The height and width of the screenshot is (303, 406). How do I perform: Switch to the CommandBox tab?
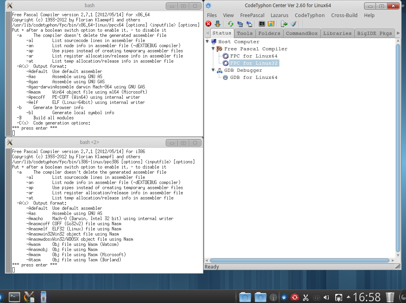click(302, 33)
